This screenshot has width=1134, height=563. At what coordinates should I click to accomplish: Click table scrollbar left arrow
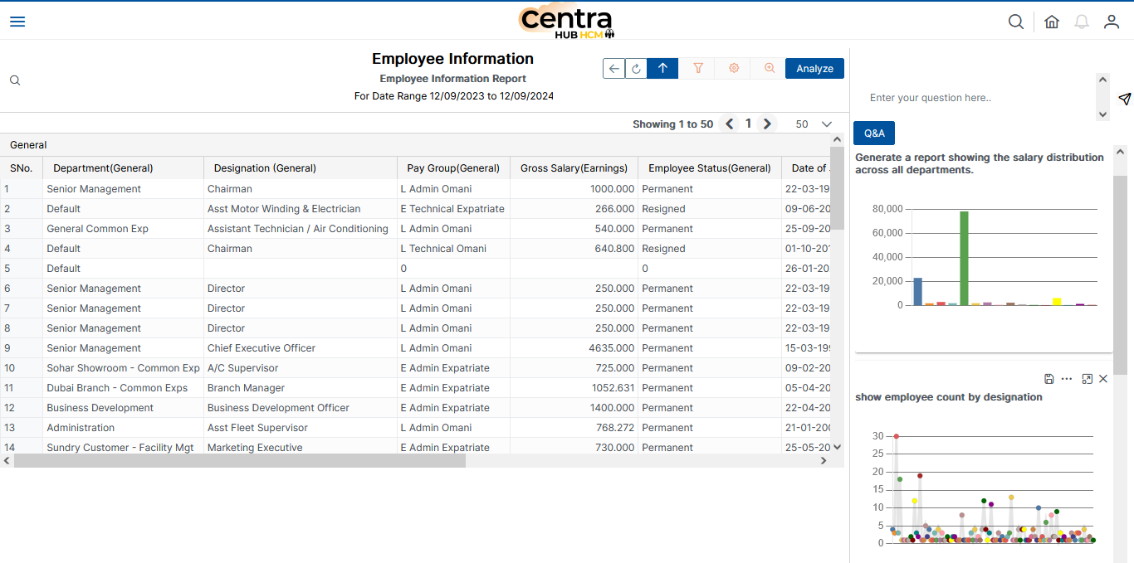click(x=7, y=461)
